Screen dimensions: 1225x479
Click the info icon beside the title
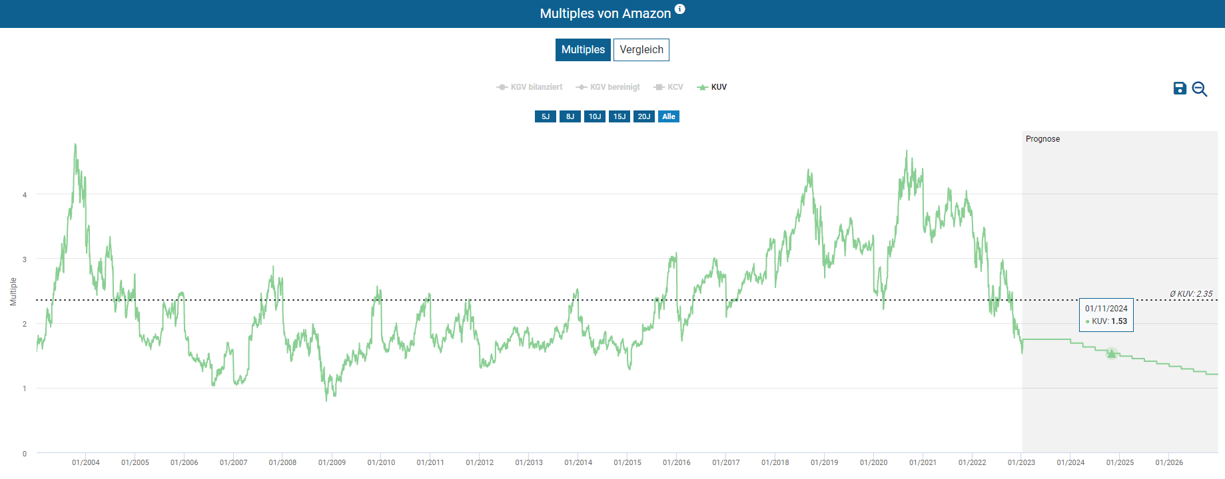[x=679, y=9]
